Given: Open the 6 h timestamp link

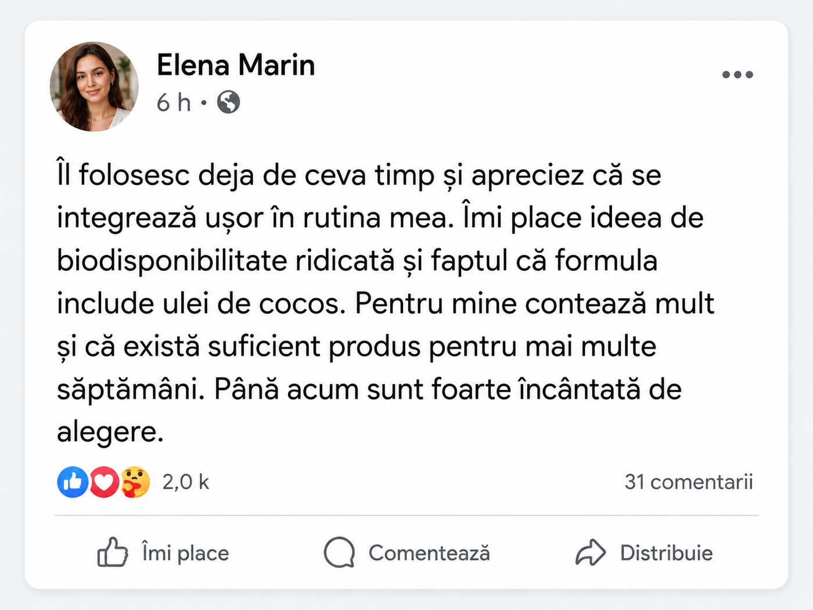Looking at the screenshot, I should click(174, 103).
